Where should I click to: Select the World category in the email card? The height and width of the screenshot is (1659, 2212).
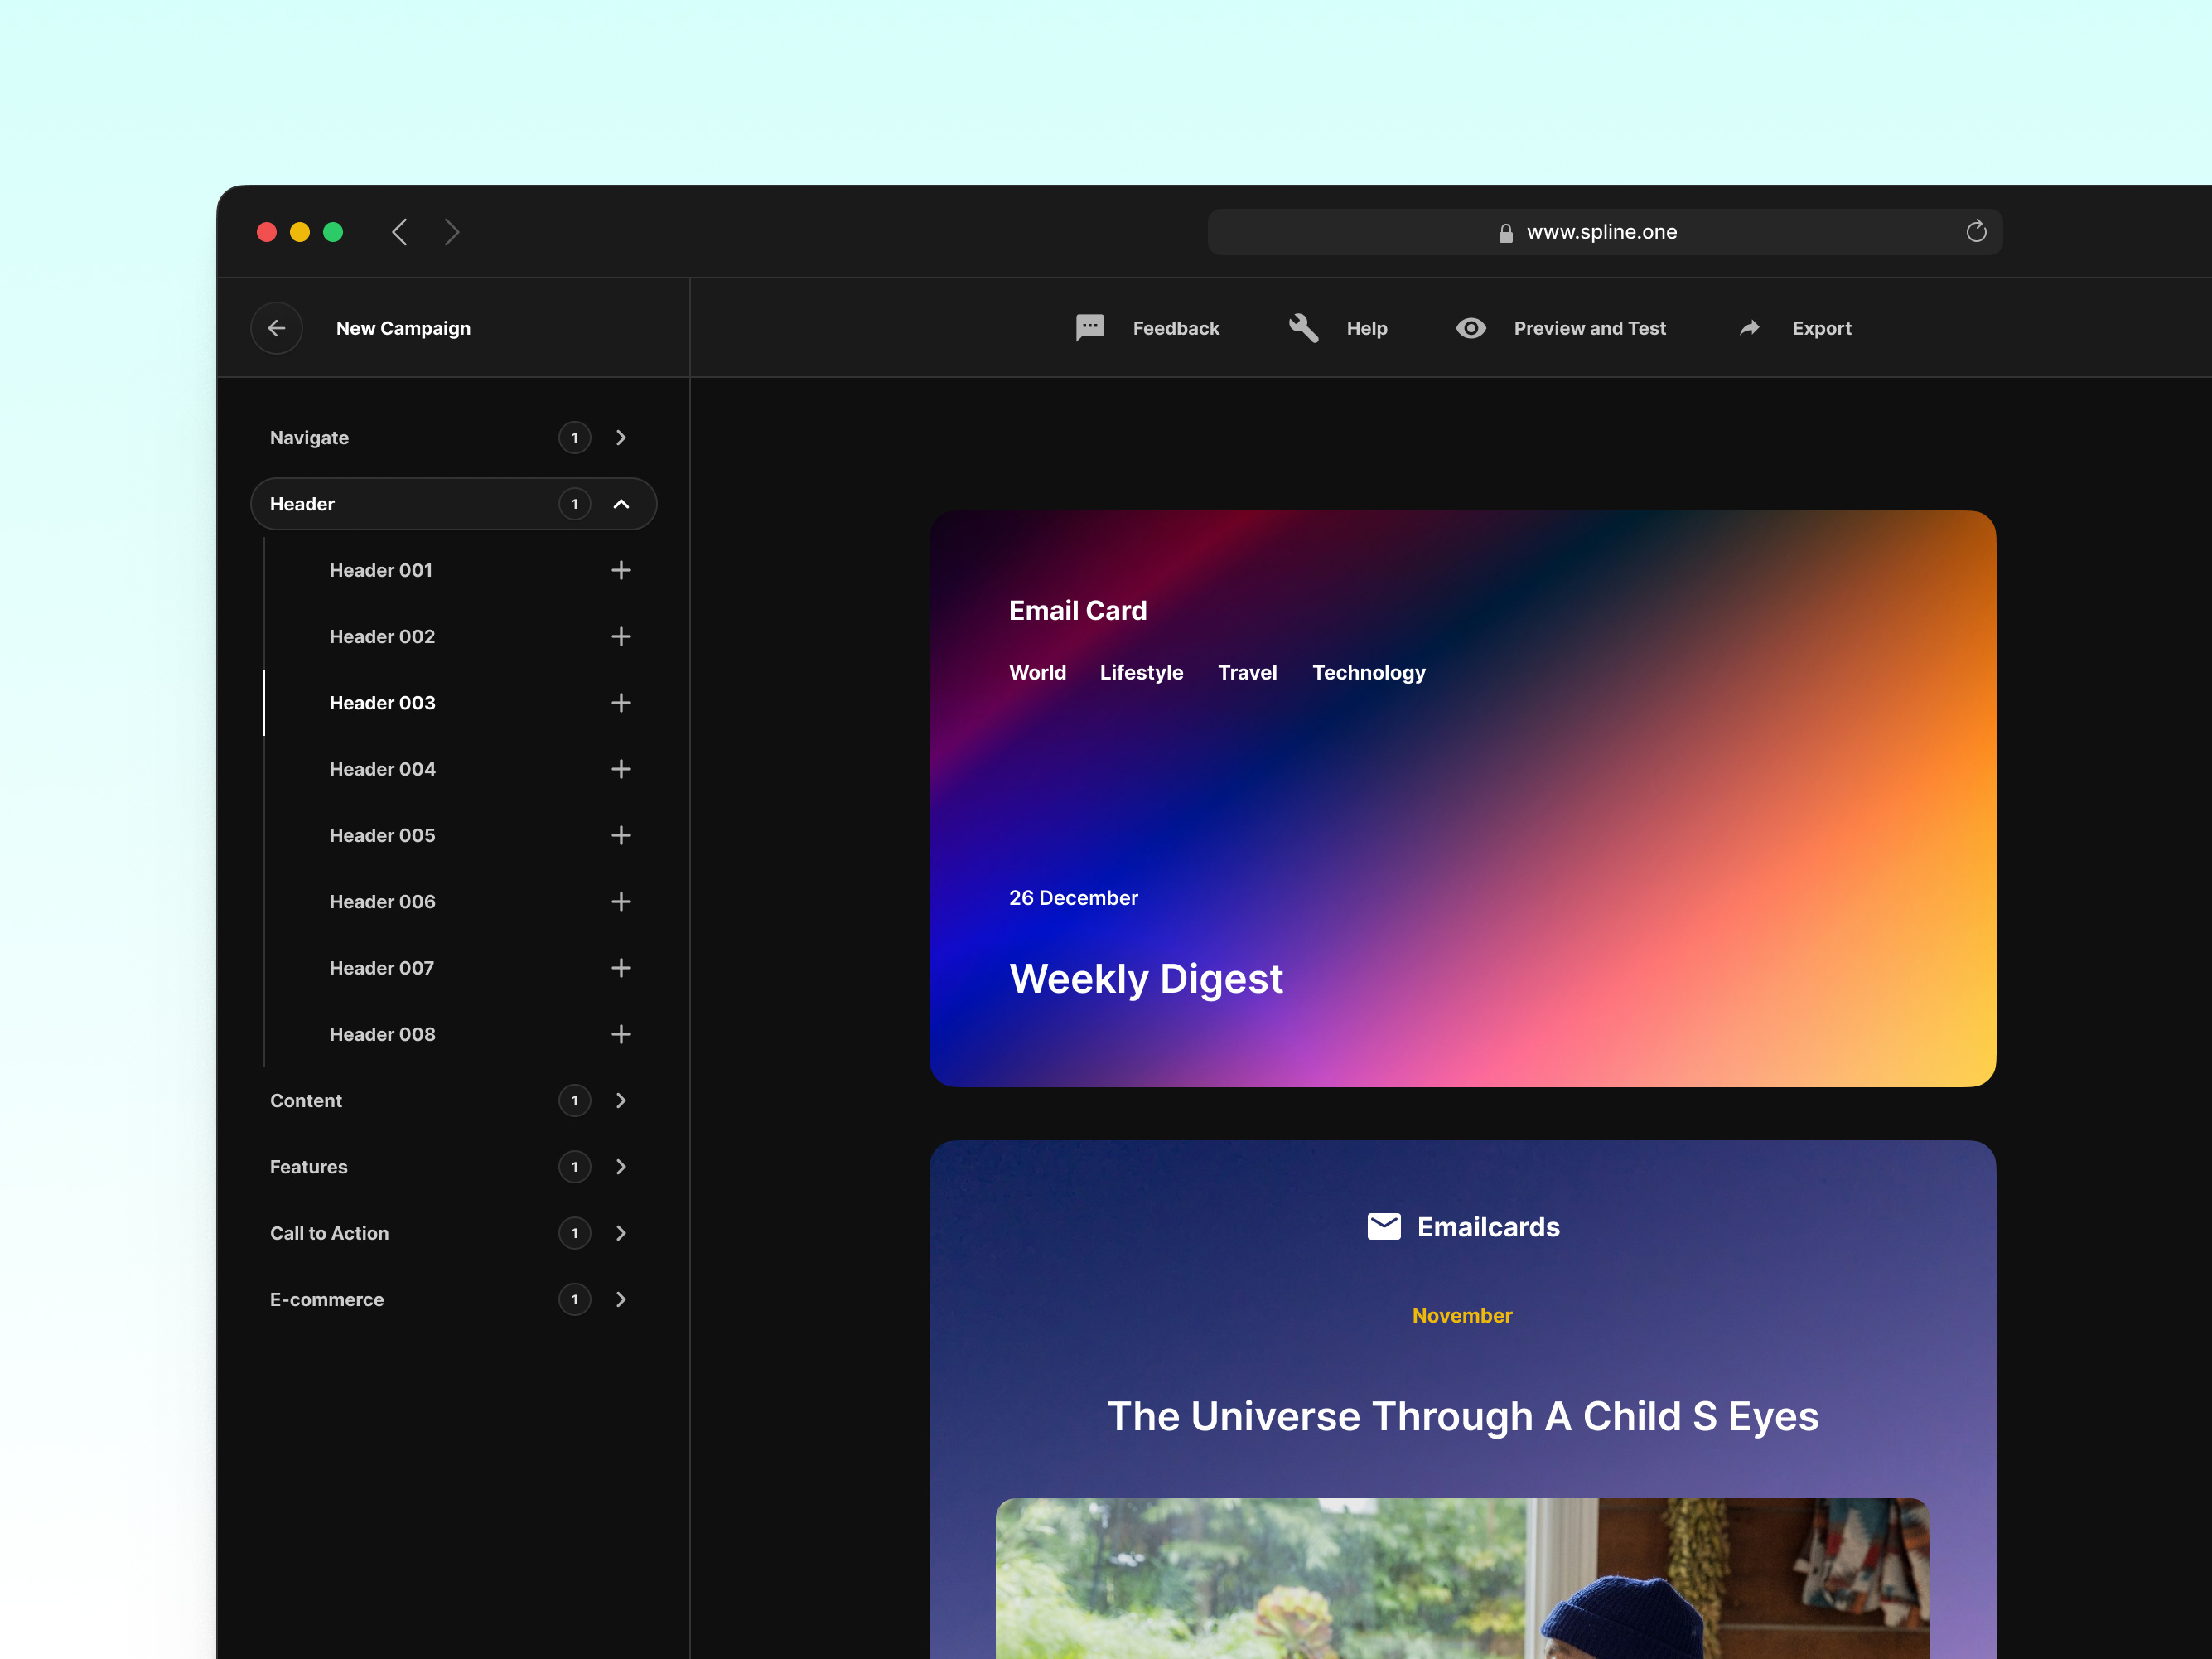pyautogui.click(x=1037, y=672)
